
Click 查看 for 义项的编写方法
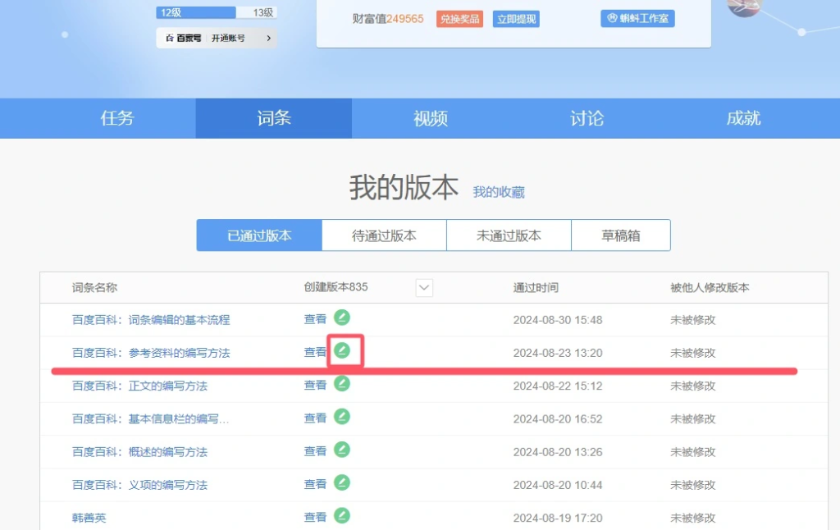coord(315,484)
